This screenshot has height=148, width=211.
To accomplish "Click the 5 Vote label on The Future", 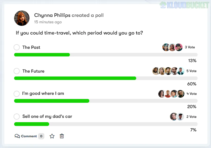I will [192, 71].
